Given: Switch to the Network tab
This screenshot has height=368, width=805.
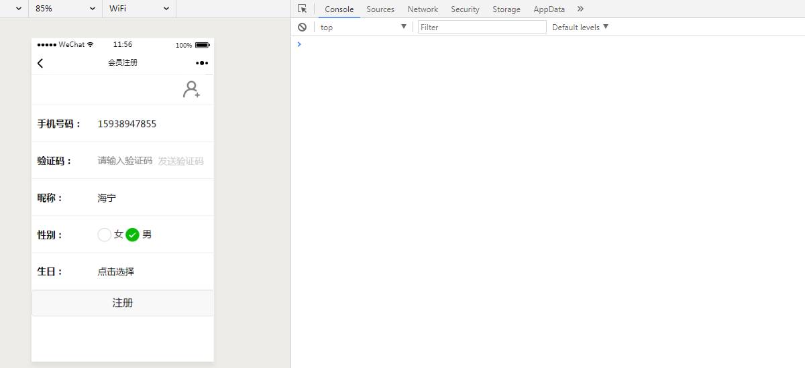Looking at the screenshot, I should coord(423,9).
